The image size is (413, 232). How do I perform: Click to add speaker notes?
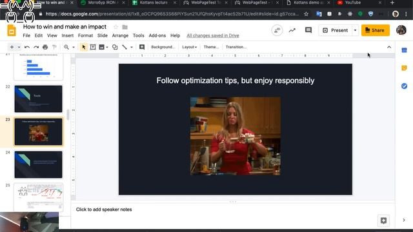(x=104, y=209)
